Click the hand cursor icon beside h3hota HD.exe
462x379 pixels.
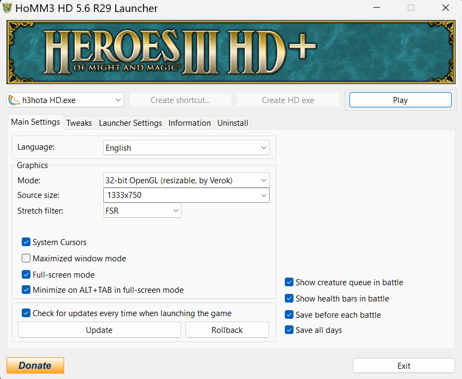(x=13, y=100)
